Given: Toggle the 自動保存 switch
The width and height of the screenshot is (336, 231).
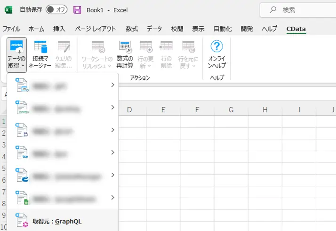Looking at the screenshot, I should pyautogui.click(x=56, y=9).
